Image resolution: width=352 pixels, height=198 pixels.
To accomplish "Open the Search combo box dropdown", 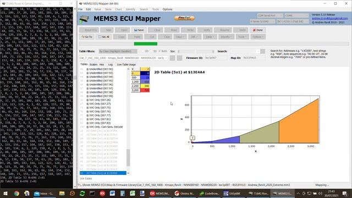I will (x=258, y=51).
